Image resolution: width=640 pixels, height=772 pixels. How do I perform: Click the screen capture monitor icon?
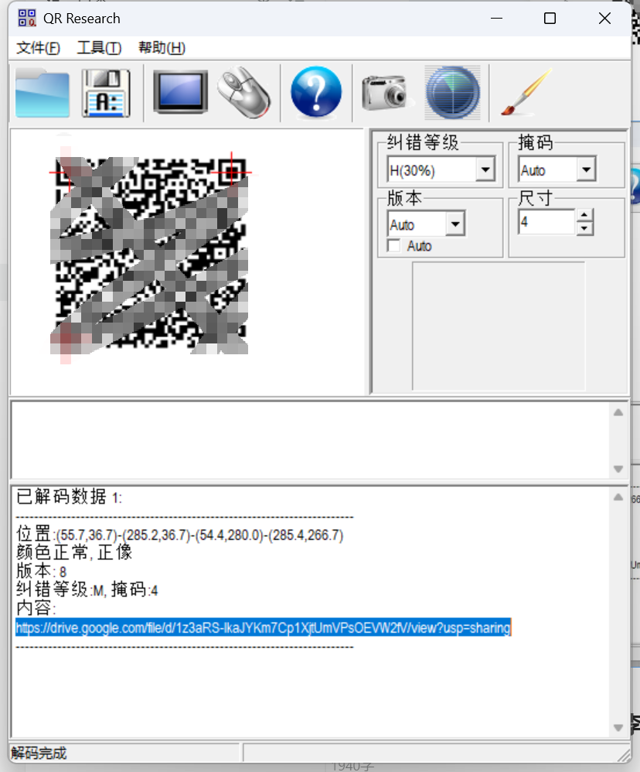coord(181,93)
